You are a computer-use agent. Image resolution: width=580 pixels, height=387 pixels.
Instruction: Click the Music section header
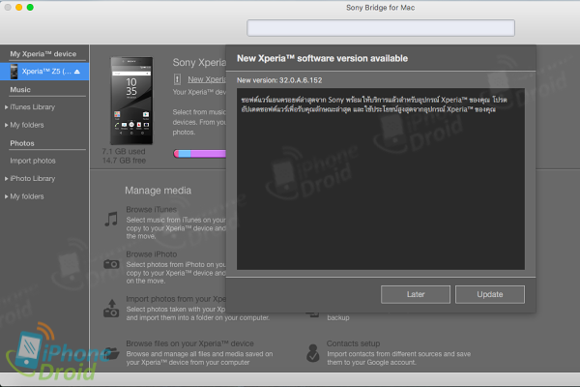point(20,90)
